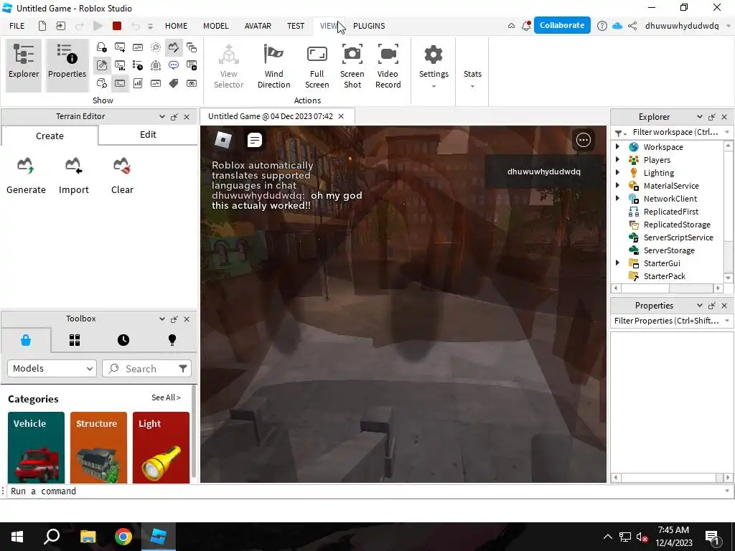Open Script Performance bar chart icon
This screenshot has height=551, width=735.
(138, 83)
